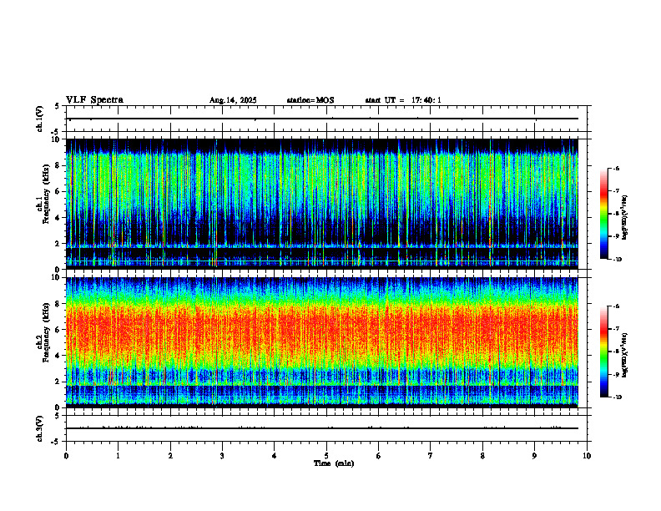Click the ch.1 colorbar "-6" tick label
This screenshot has height=511, width=661.
(617, 168)
